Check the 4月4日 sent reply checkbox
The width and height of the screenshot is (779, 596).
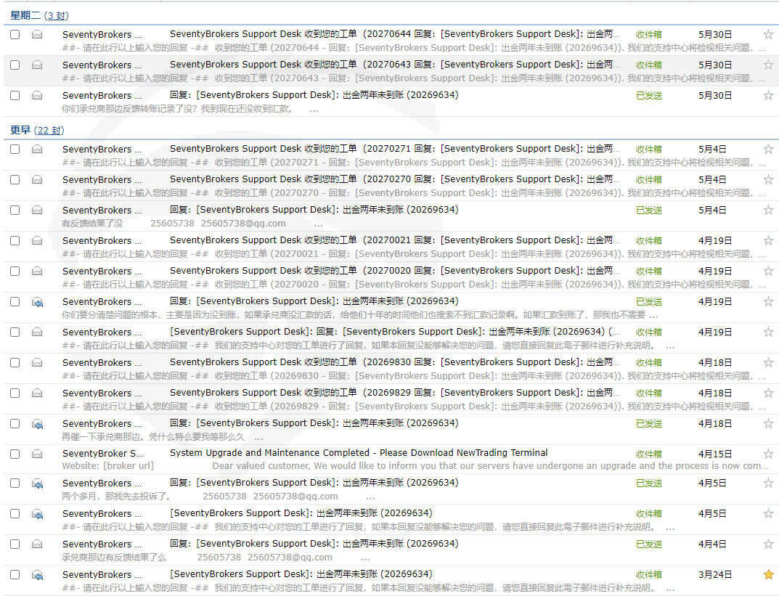click(15, 544)
